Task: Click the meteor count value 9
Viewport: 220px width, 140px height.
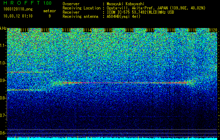Action: [50, 16]
